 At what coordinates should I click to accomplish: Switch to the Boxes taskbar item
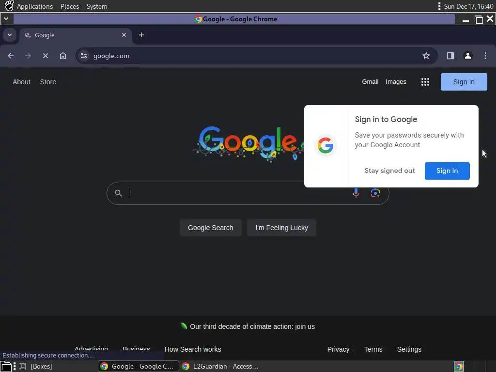[35, 366]
